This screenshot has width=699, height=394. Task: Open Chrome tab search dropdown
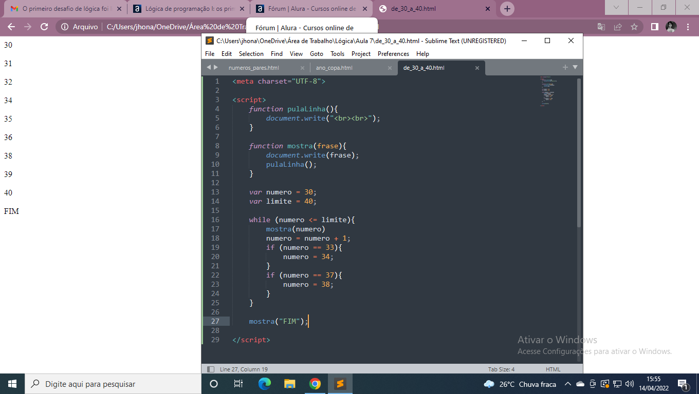(x=617, y=7)
